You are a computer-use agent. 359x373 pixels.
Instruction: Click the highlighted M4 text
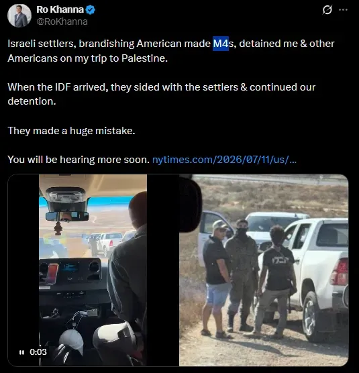pyautogui.click(x=221, y=44)
